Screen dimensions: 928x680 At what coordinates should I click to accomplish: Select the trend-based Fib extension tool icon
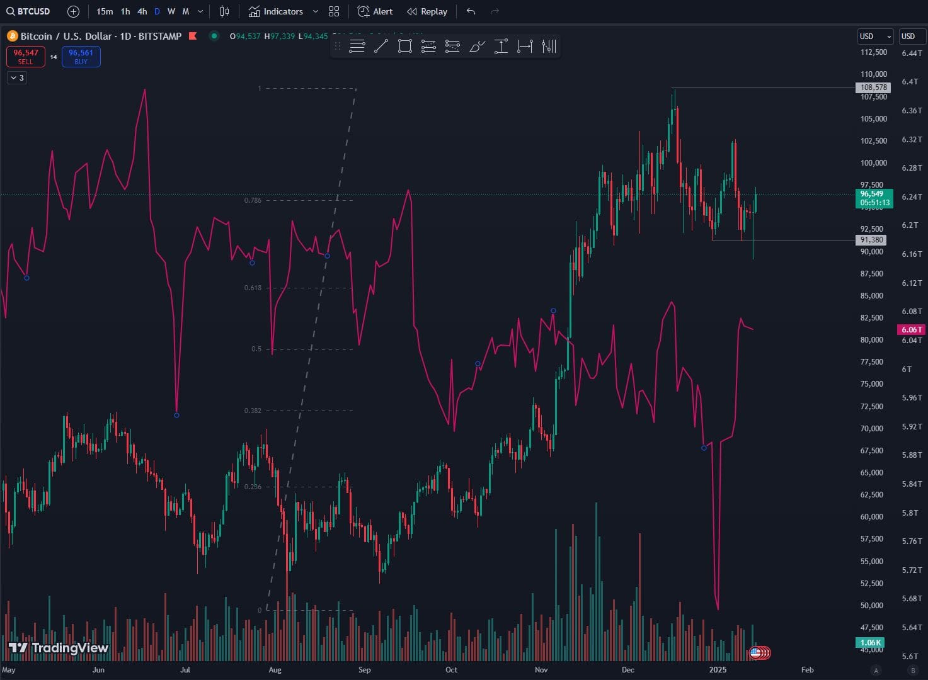click(452, 46)
